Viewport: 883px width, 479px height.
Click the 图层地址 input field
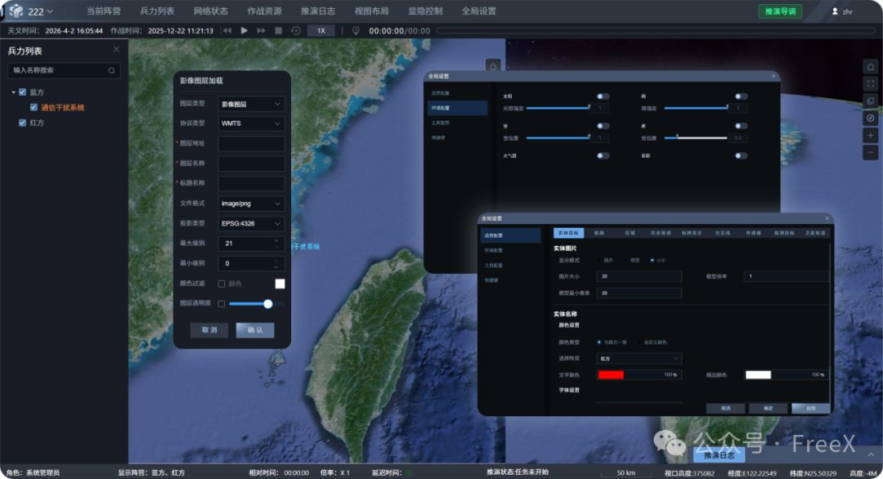tap(251, 144)
